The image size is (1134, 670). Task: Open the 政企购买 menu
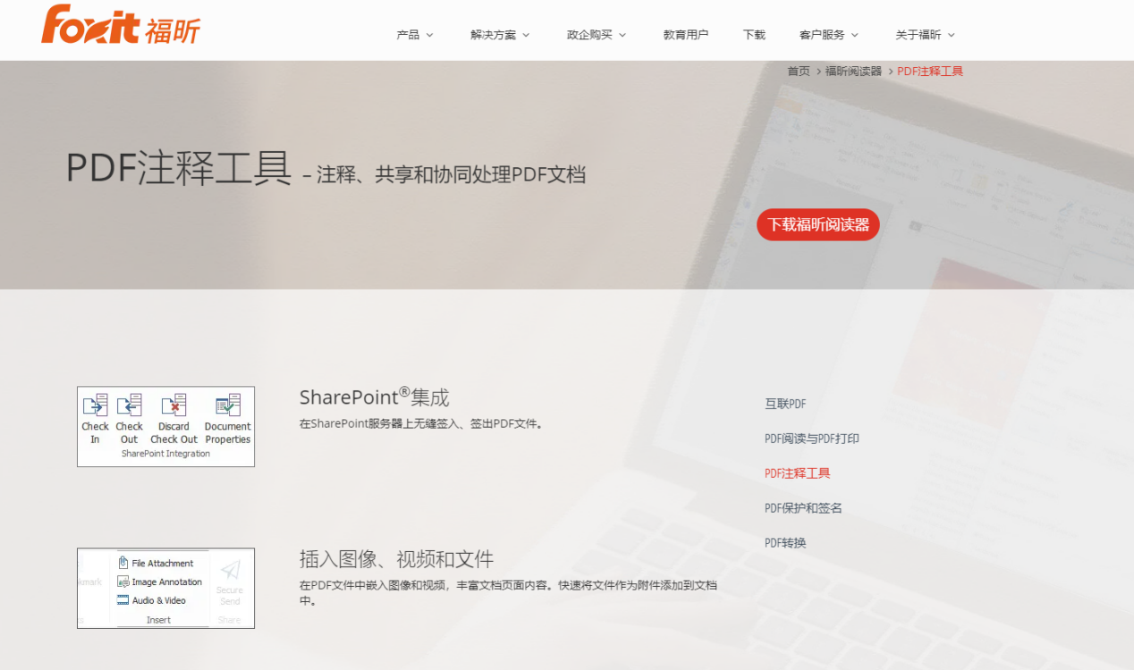click(590, 35)
